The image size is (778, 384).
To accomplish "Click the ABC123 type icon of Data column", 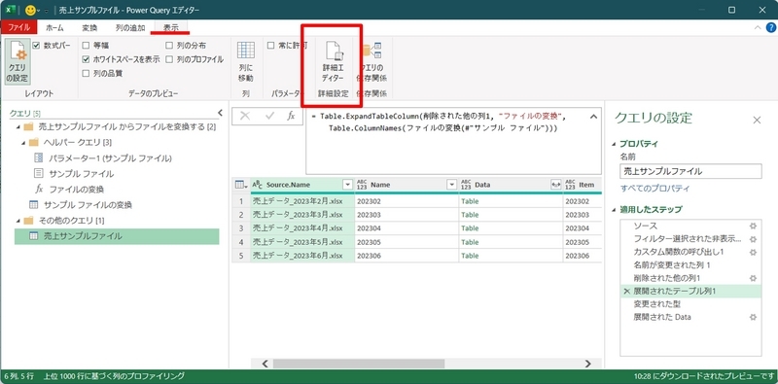I will point(466,185).
